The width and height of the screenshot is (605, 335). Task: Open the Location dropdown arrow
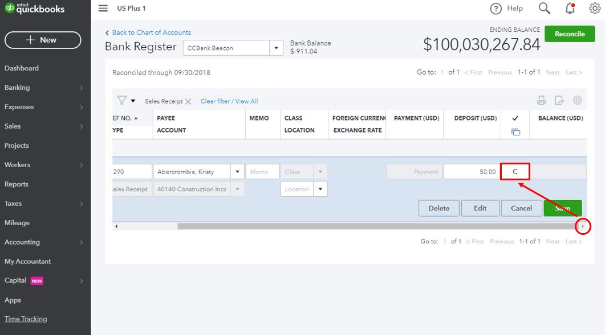(320, 189)
